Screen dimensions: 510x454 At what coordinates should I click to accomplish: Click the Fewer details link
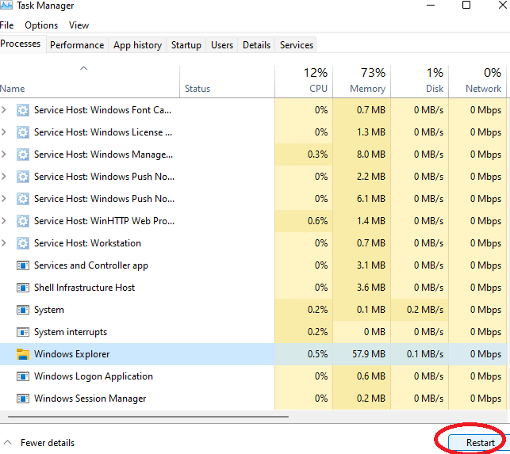click(x=48, y=443)
